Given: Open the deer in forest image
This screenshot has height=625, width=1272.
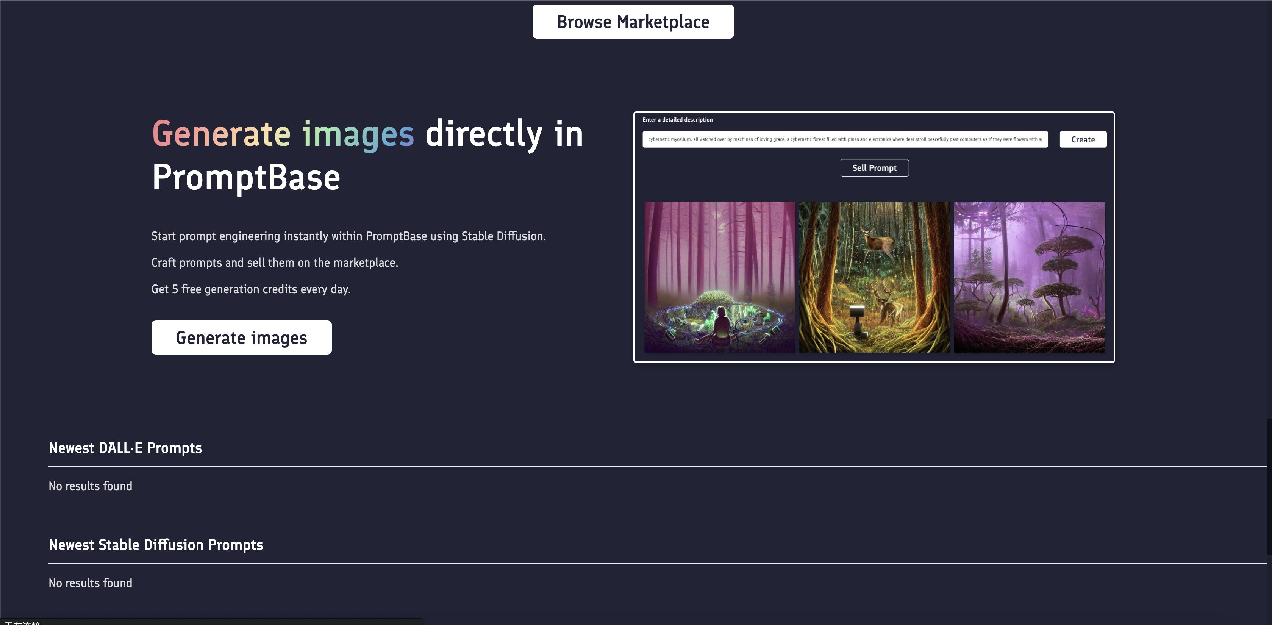Looking at the screenshot, I should tap(874, 277).
